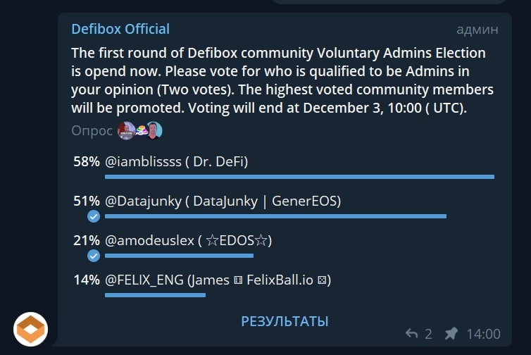Click the first voter avatar beside Опрос
The width and height of the screenshot is (531, 355).
pos(126,130)
